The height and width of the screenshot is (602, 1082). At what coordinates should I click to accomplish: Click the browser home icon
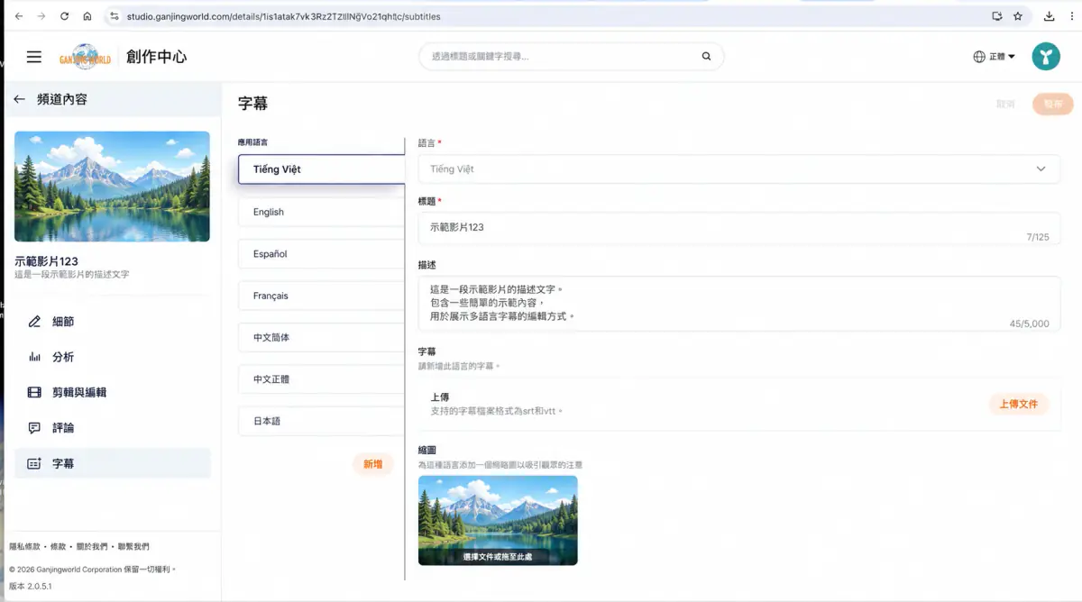click(87, 16)
